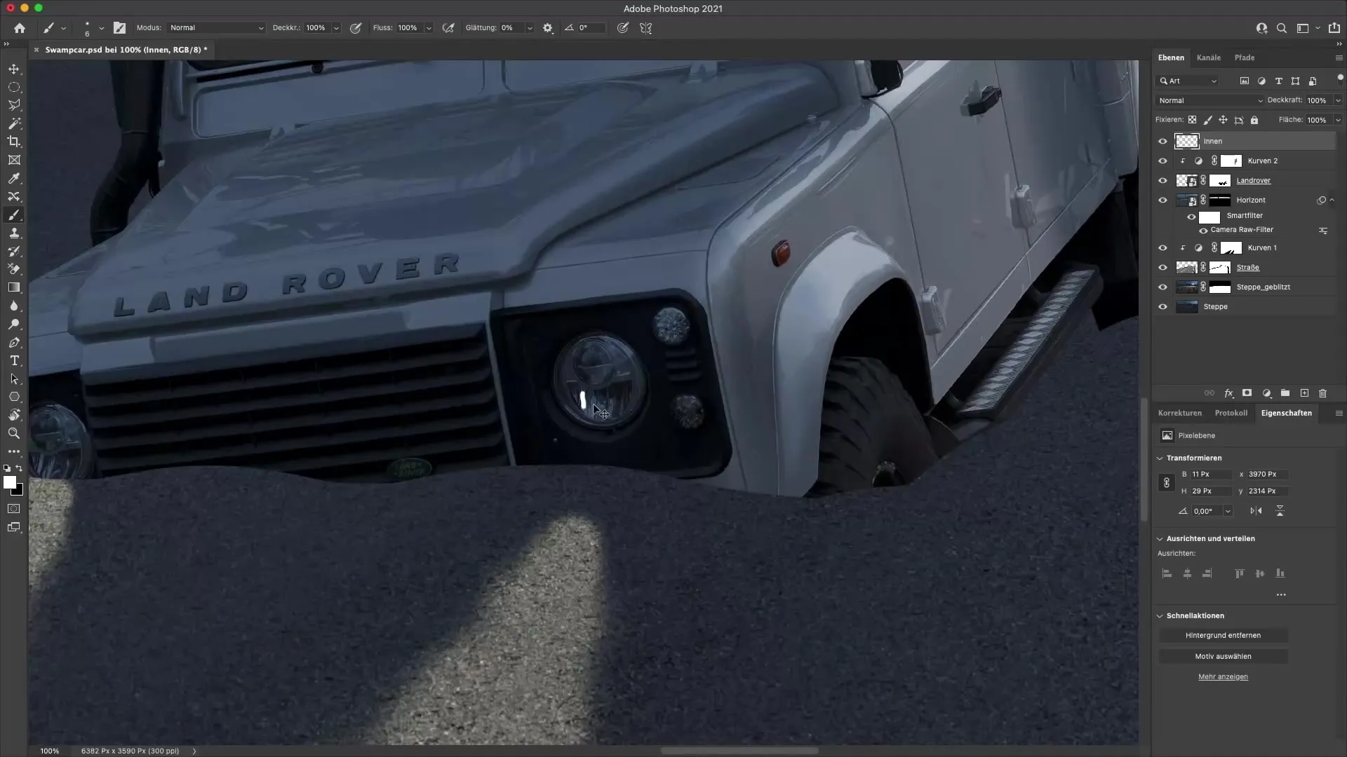1347x757 pixels.
Task: Select the Horizontal Type tool
Action: click(14, 360)
